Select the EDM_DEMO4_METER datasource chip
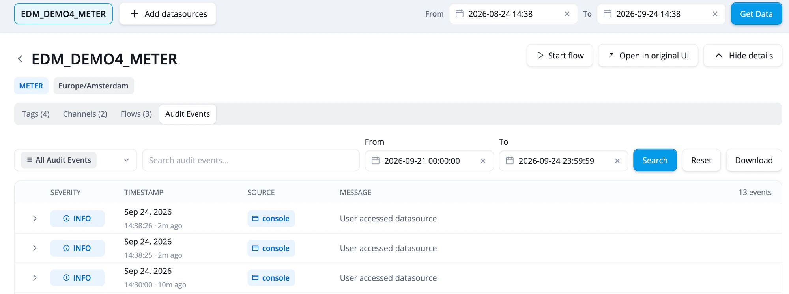The image size is (789, 294). pos(64,14)
